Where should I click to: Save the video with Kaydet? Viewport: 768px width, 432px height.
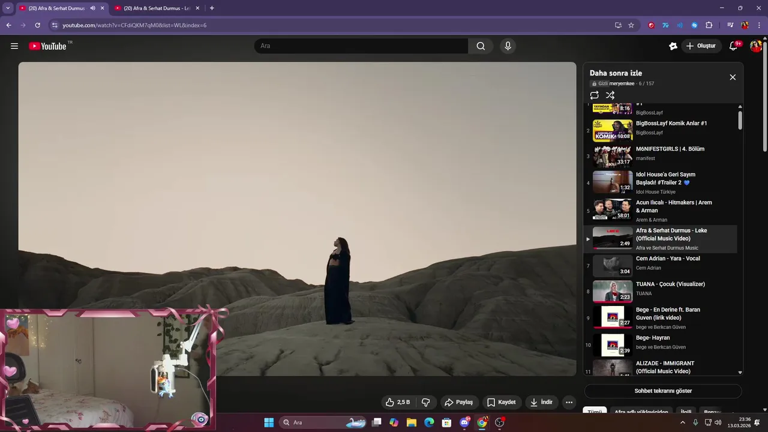coord(502,402)
